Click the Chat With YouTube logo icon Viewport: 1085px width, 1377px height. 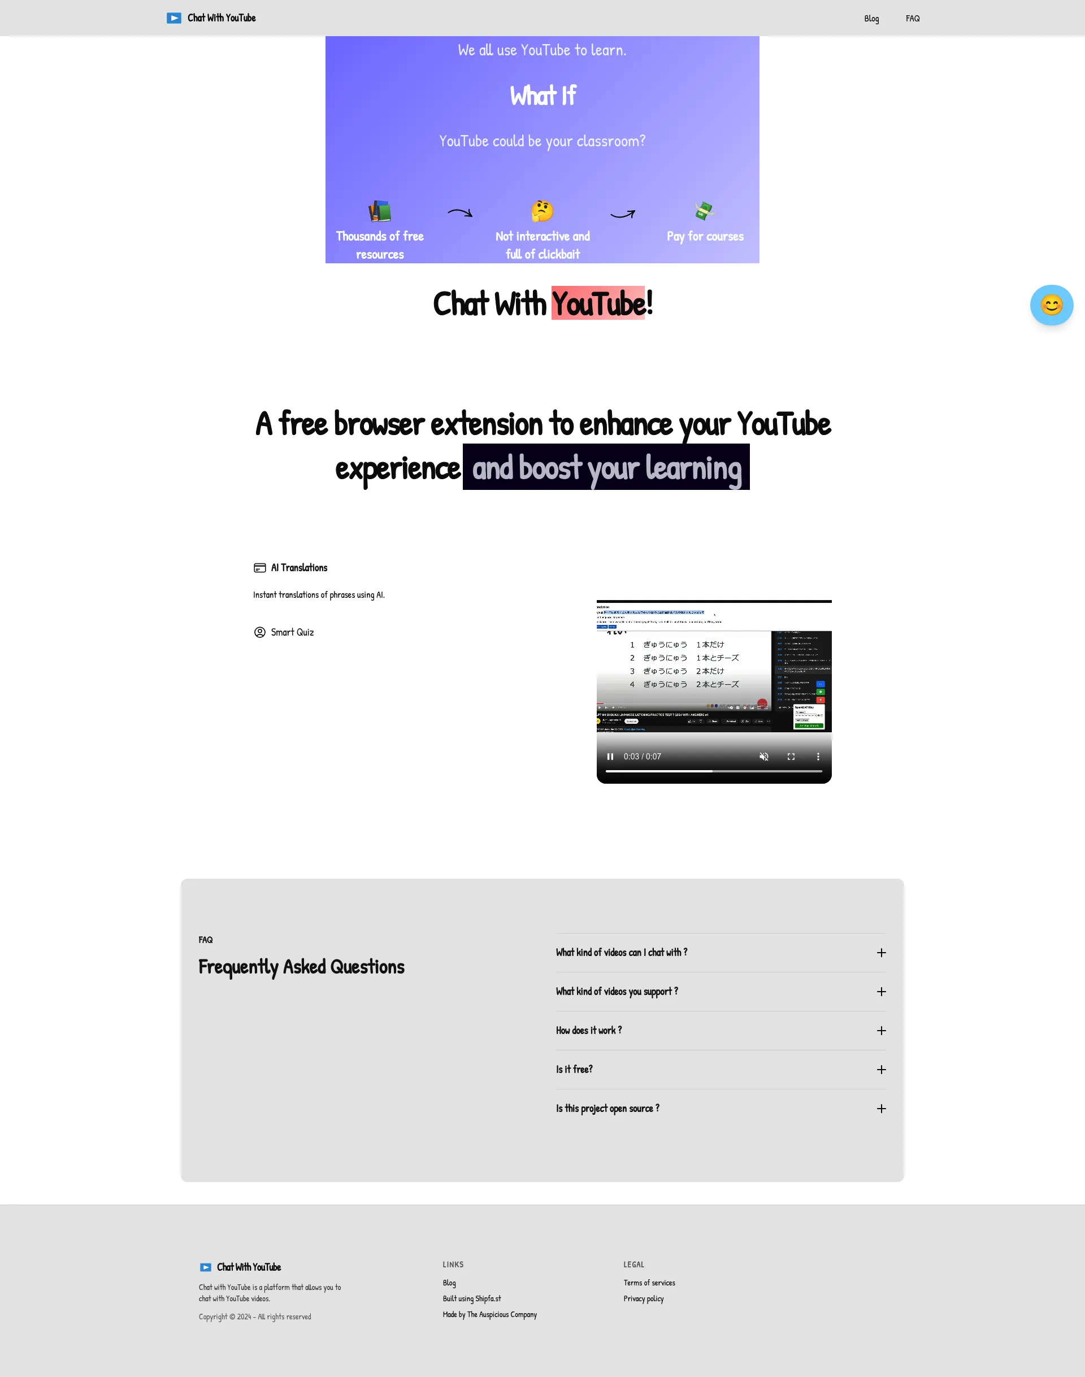coord(173,18)
